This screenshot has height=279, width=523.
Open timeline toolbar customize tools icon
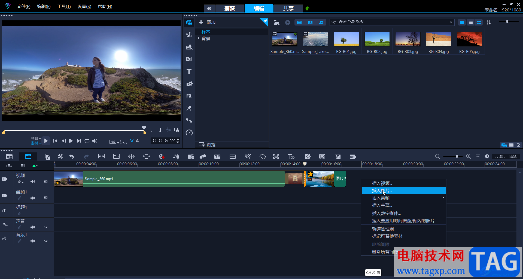pyautogui.click(x=60, y=156)
